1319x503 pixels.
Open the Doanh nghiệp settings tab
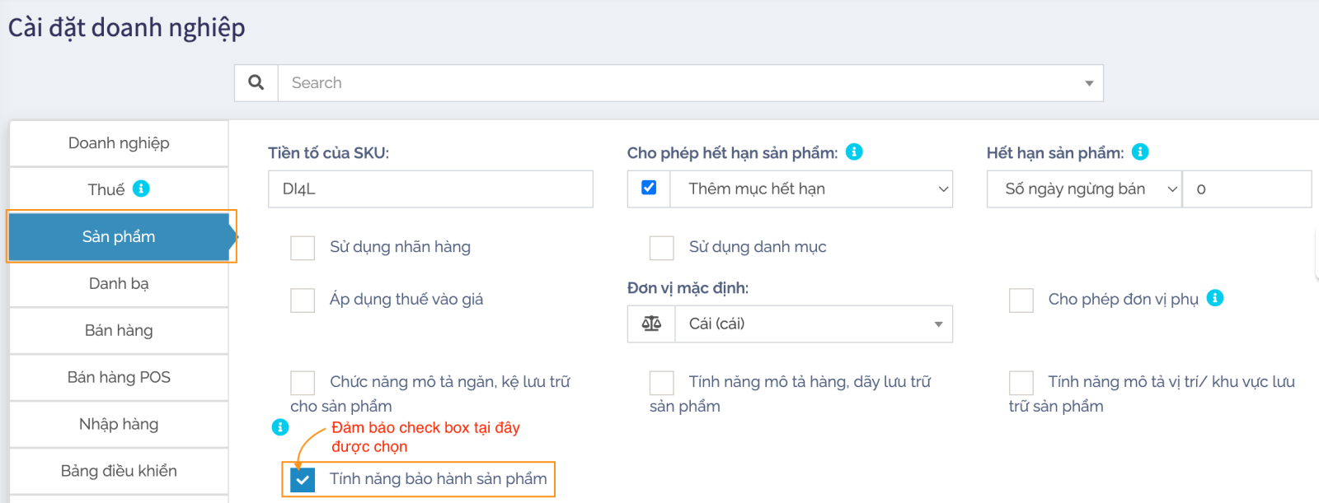click(119, 143)
